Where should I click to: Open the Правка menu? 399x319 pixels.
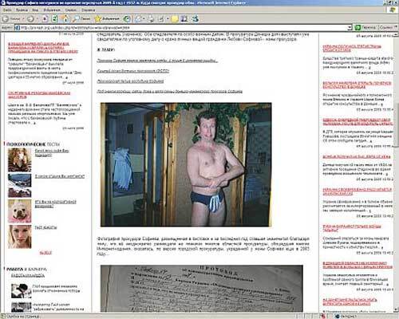pos(22,10)
